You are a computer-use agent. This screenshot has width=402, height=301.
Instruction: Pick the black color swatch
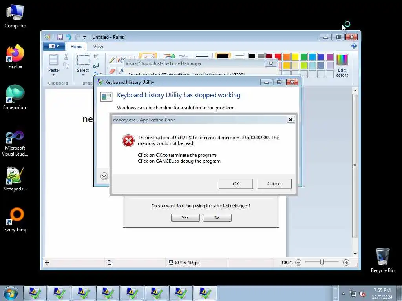[252, 56]
